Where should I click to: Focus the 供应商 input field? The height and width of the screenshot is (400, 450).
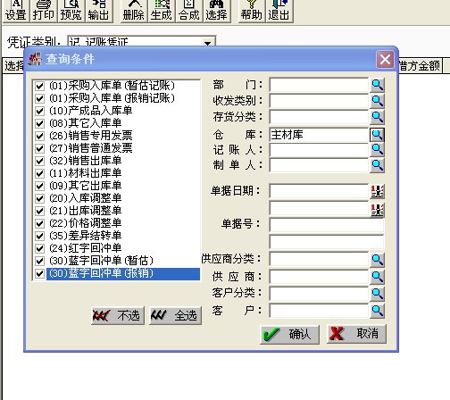pos(319,277)
